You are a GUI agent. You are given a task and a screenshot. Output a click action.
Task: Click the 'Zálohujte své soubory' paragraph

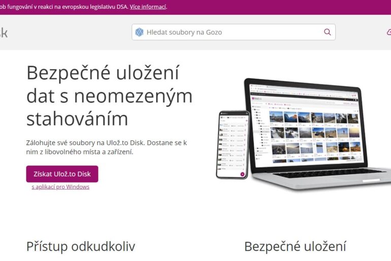[x=107, y=147]
